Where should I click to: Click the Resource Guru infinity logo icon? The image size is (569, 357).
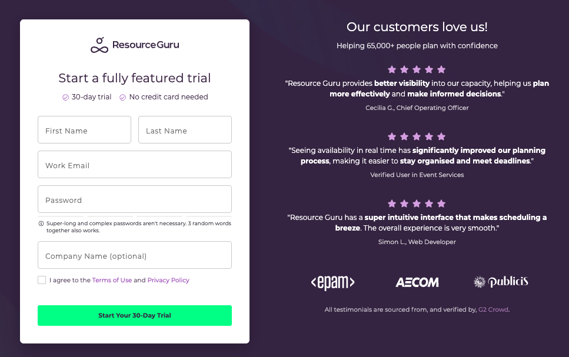click(x=99, y=45)
